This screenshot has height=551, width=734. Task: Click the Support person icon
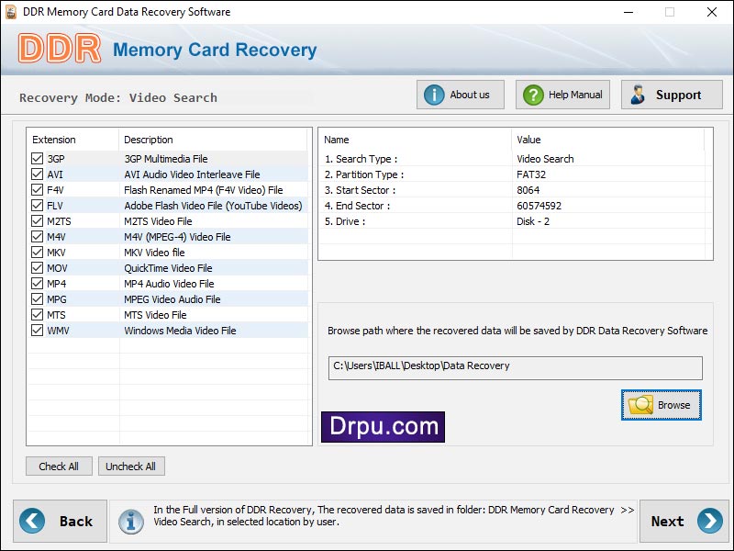639,94
